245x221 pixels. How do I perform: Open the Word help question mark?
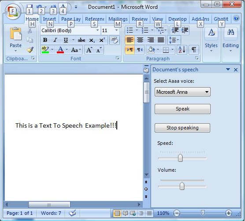coord(236,18)
